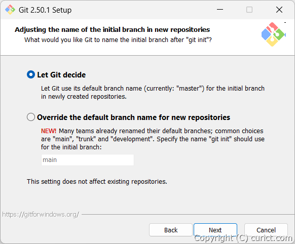Click the Git logo in the header

coord(274,34)
